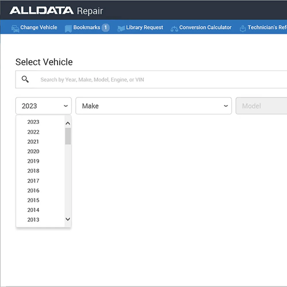Click the Library Request icon
287x287 pixels.
pyautogui.click(x=121, y=28)
